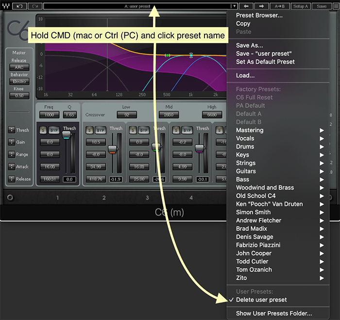Click the master Thresh stepper arrows
This screenshot has height=320, width=340.
pyautogui.click(x=12, y=130)
